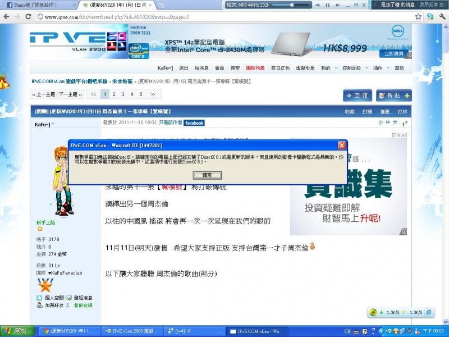Image resolution: width=449 pixels, height=337 pixels.
Task: Click the green plus icon beside 新貼
Action: click(407, 95)
